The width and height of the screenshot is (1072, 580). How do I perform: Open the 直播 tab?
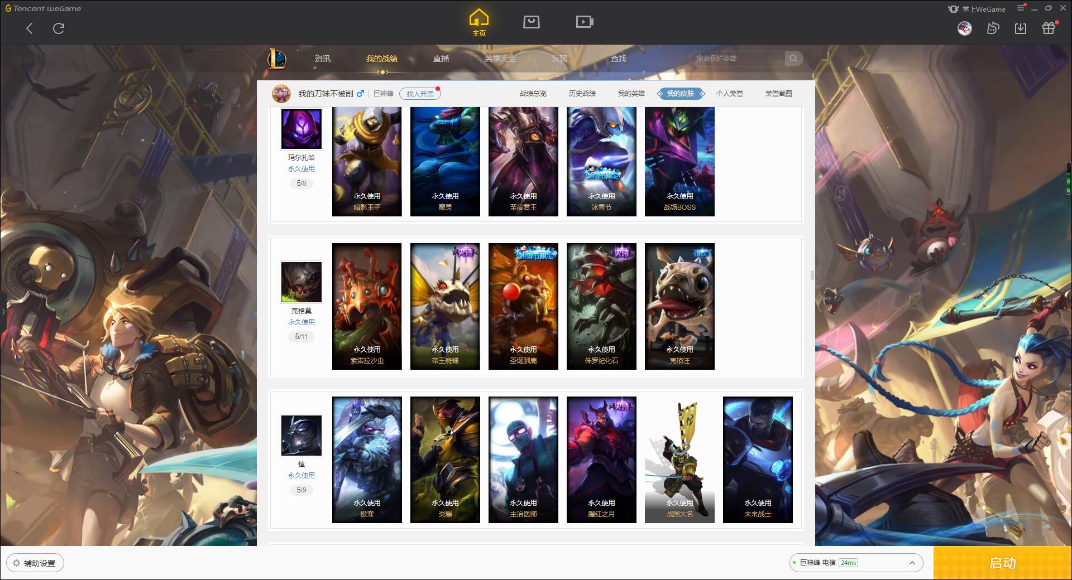(x=441, y=59)
